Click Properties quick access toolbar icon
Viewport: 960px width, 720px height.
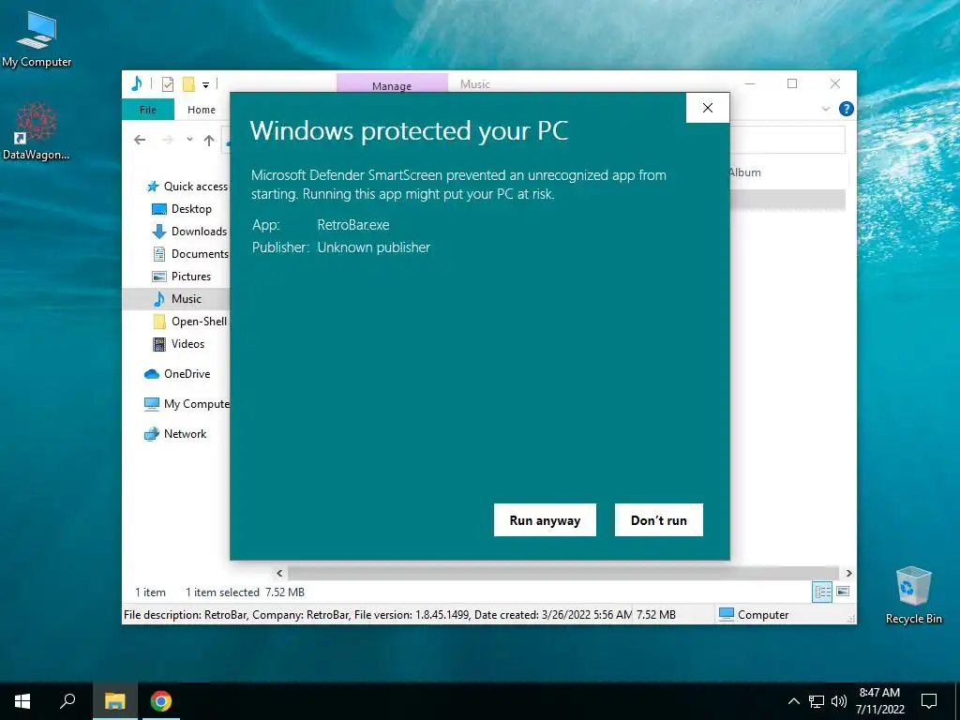pyautogui.click(x=167, y=84)
